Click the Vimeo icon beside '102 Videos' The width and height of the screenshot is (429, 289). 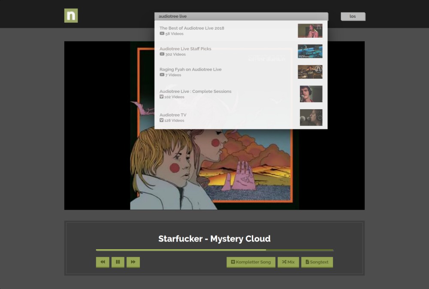[161, 97]
